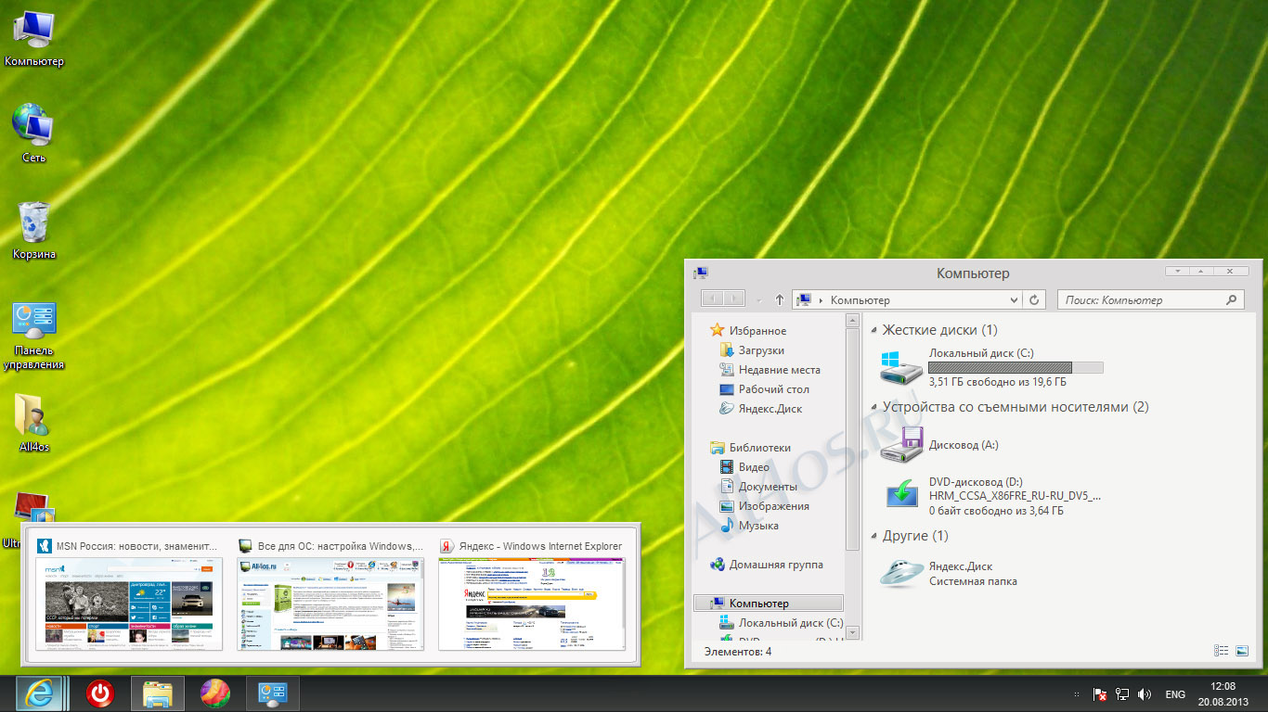Select Домашняя группа in navigation pane
Viewport: 1268px width, 712px height.
766,565
